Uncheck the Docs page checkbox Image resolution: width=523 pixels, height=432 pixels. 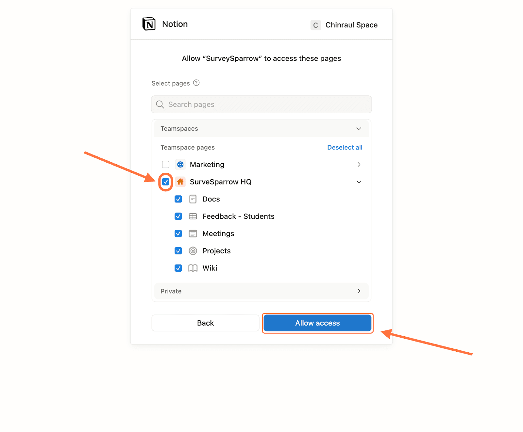coord(178,199)
